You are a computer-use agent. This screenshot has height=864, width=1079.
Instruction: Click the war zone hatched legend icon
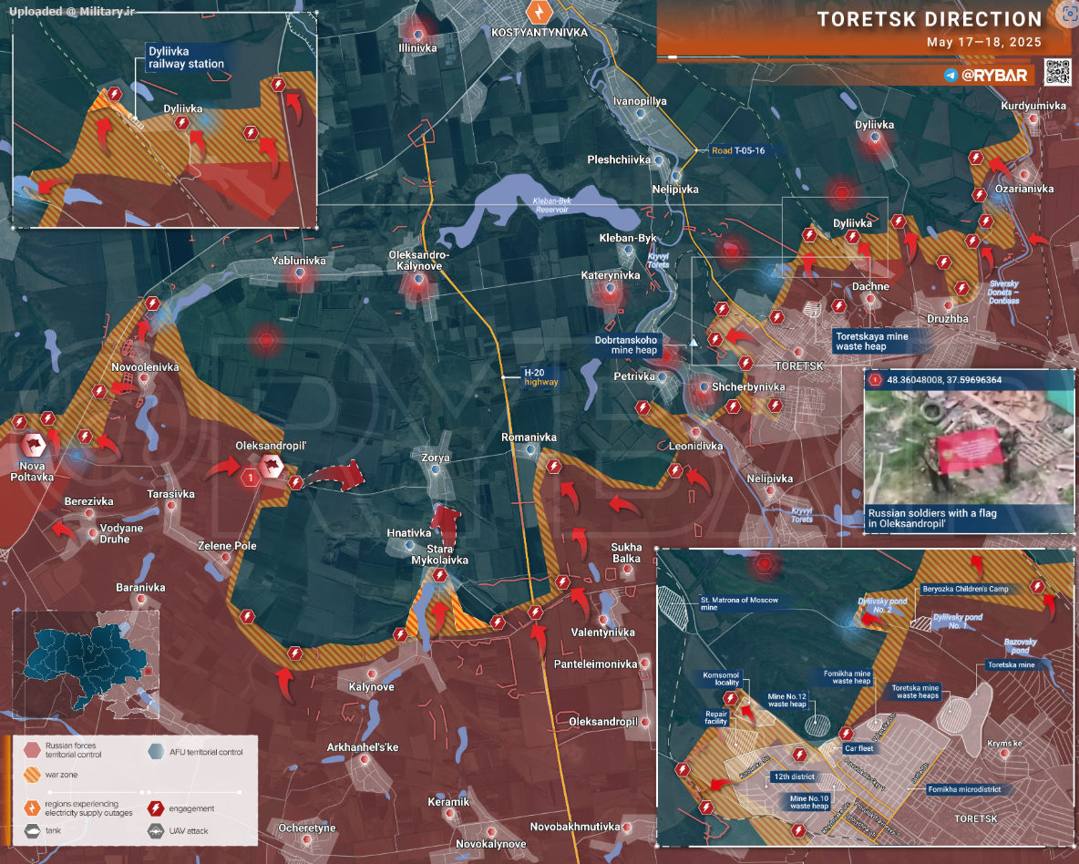(x=32, y=775)
